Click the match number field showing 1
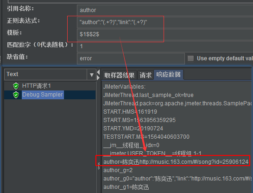This screenshot has width=253, height=193. pos(165,46)
